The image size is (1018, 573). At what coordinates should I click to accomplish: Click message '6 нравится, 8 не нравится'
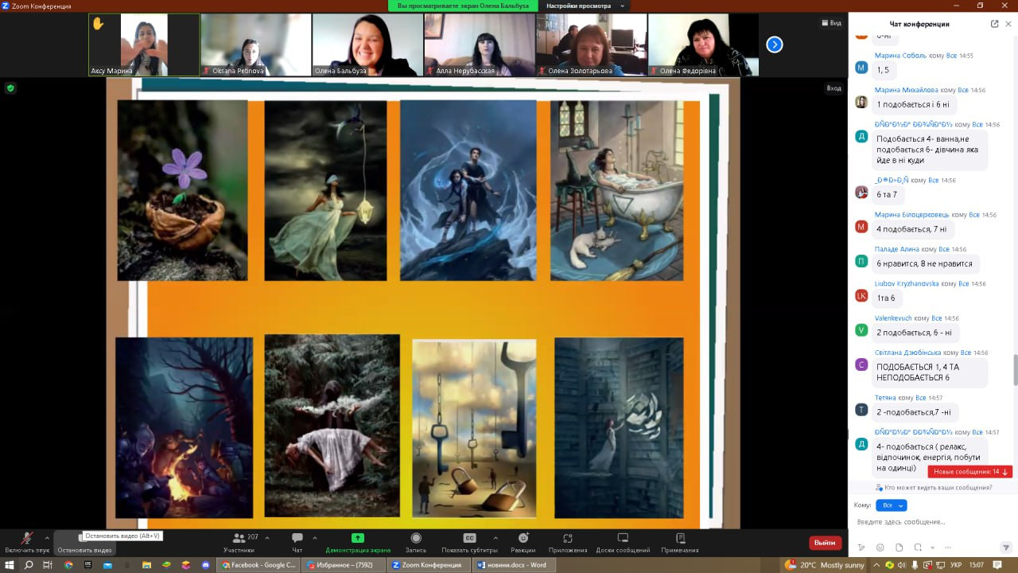point(924,263)
